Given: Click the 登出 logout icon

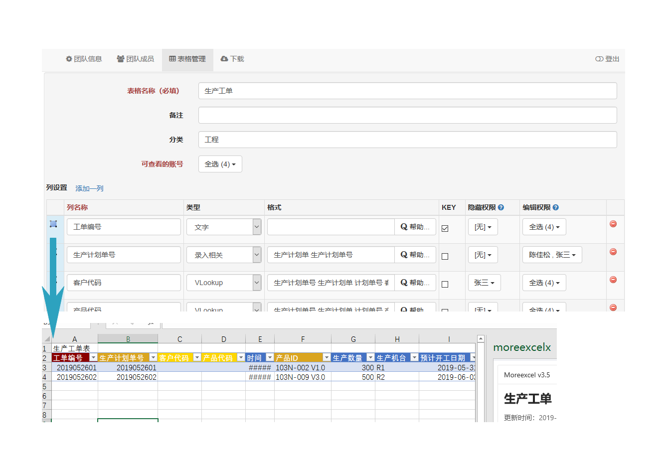Looking at the screenshot, I should click(599, 59).
